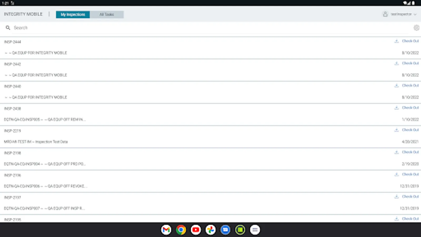
Task: Click the download icon for INSP-2442
Action: (x=397, y=63)
